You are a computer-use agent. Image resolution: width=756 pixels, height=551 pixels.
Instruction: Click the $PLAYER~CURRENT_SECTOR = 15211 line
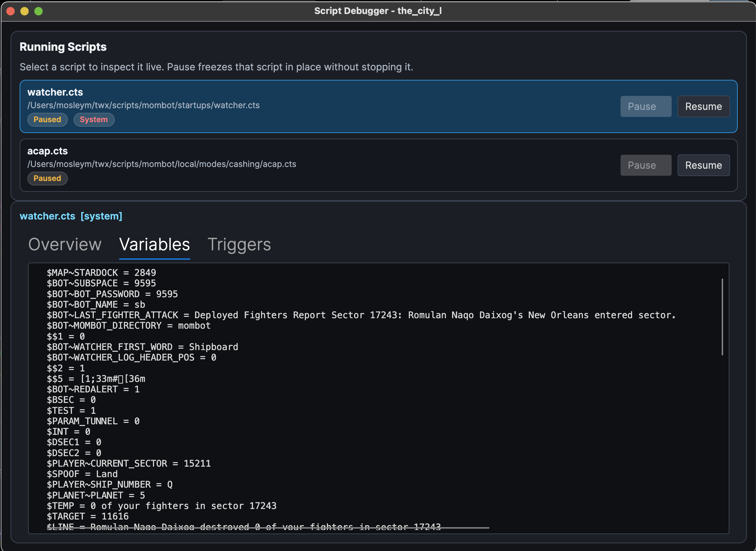coord(129,463)
